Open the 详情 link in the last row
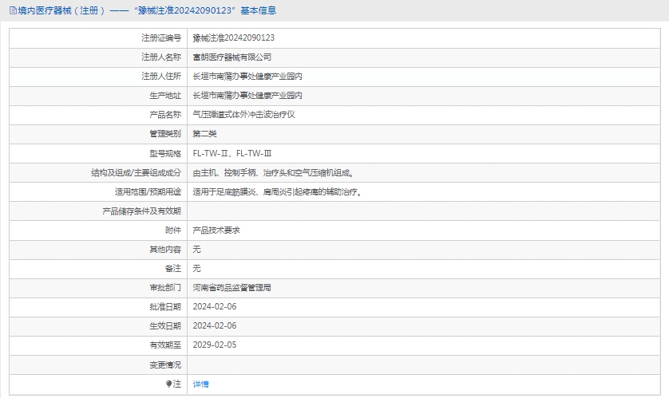This screenshot has width=669, height=398. (200, 384)
